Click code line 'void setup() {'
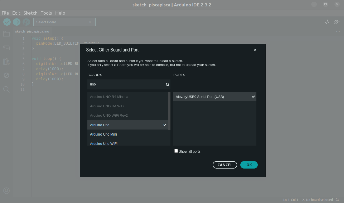Screen dimensions: 344x203 pos(48,38)
